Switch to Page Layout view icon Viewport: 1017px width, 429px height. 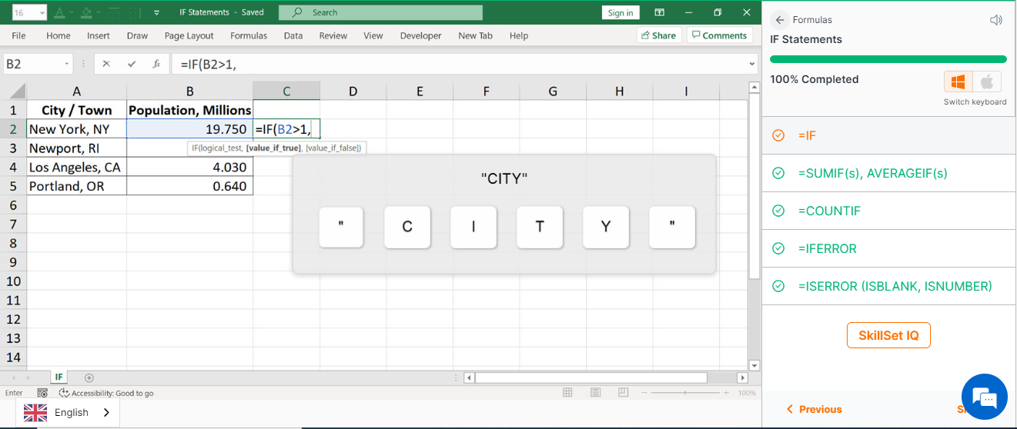pos(596,393)
